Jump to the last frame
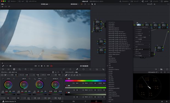Image resolution: width=170 pixels, height=103 pixels. point(48,66)
